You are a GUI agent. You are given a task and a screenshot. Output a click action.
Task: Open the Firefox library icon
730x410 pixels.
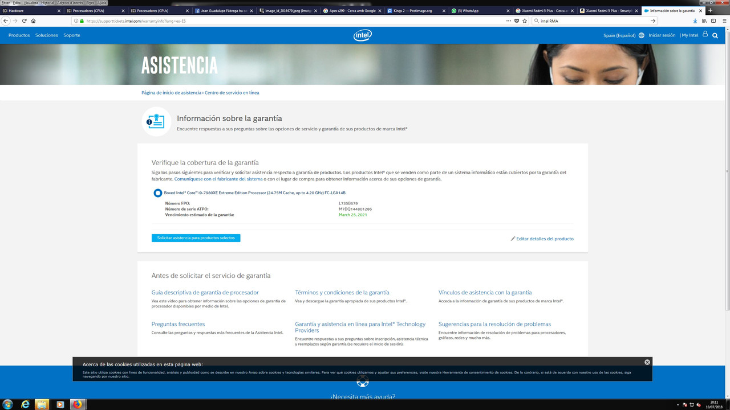tap(704, 20)
